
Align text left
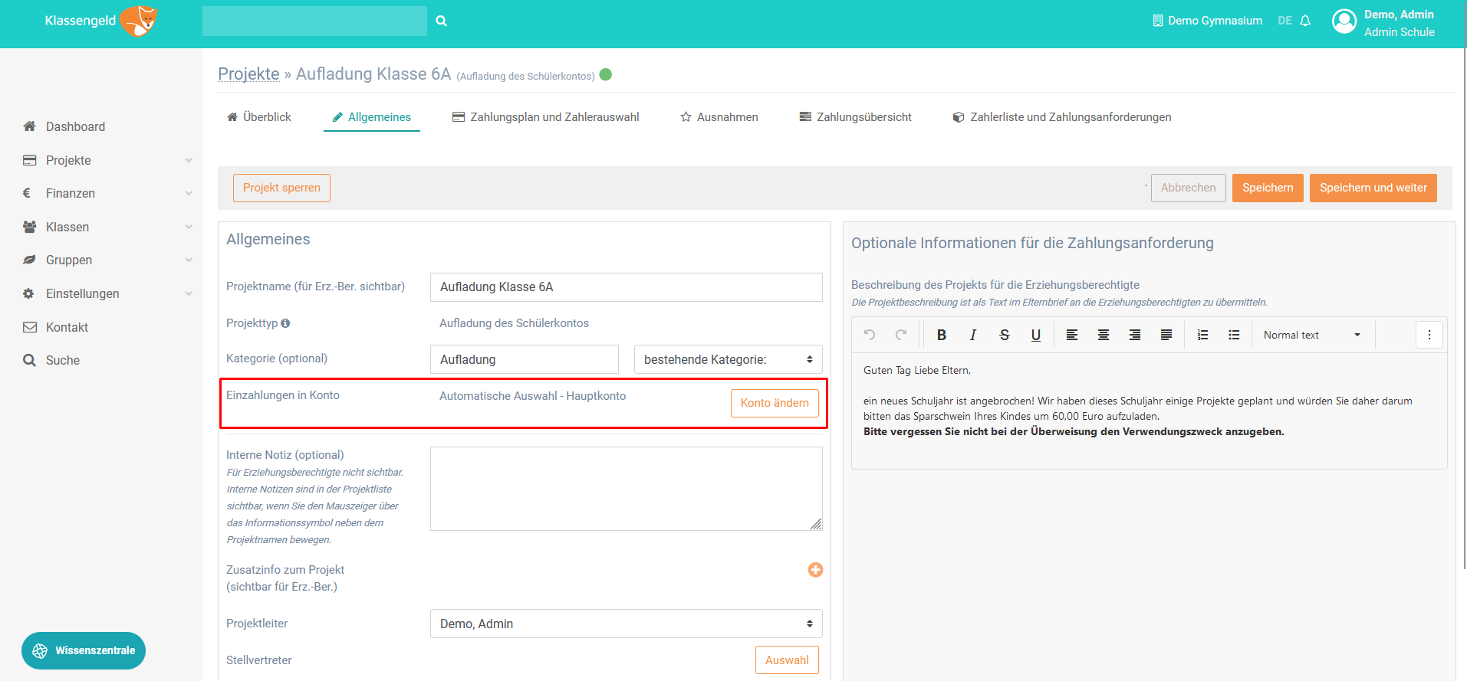(x=1072, y=335)
